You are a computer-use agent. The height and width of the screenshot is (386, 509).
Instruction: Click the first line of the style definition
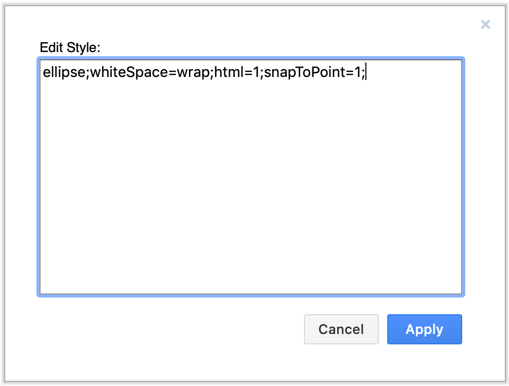203,72
